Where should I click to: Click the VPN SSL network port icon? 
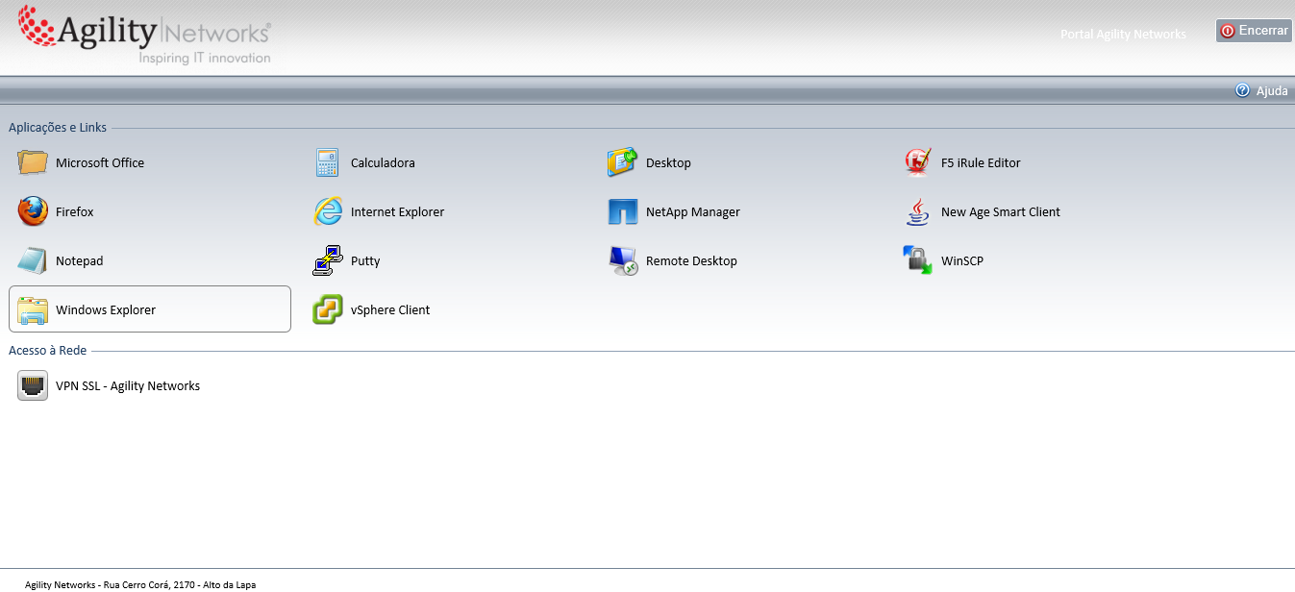pyautogui.click(x=33, y=385)
